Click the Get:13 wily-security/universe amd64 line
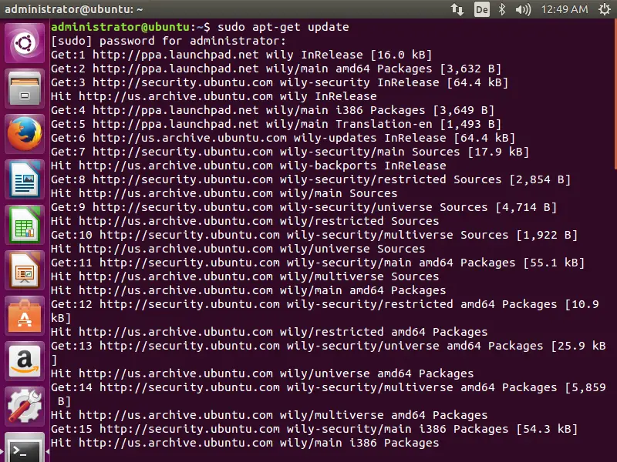The height and width of the screenshot is (462, 617). click(329, 353)
